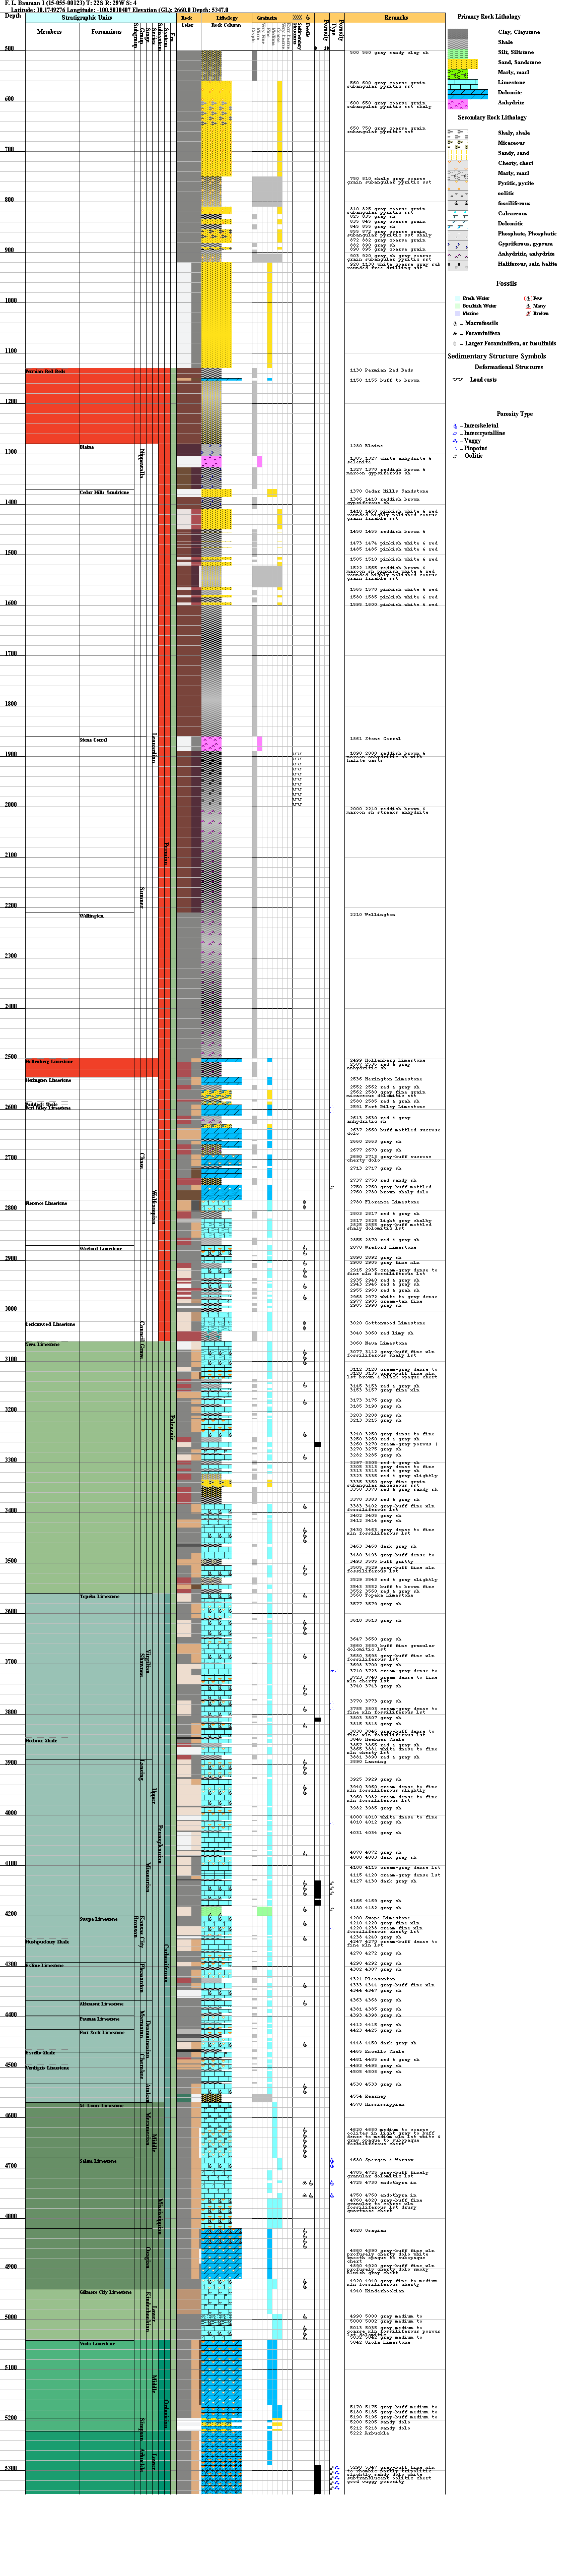Screen dimensions: 571x2557
Task: Click the Hollenberg Limestone member label
Action: pos(49,1061)
